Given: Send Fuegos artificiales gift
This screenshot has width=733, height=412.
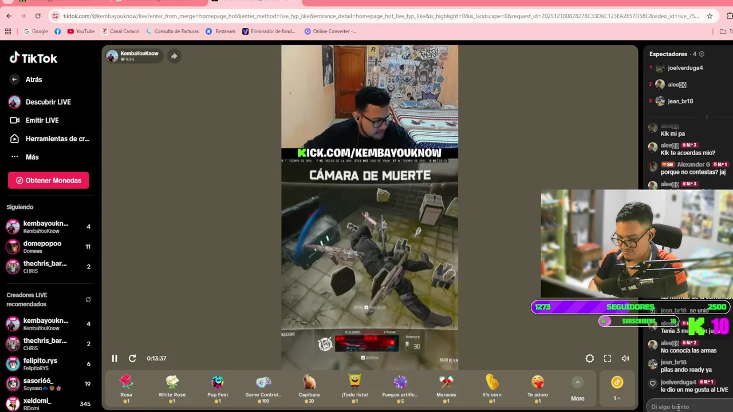Looking at the screenshot, I should (400, 389).
